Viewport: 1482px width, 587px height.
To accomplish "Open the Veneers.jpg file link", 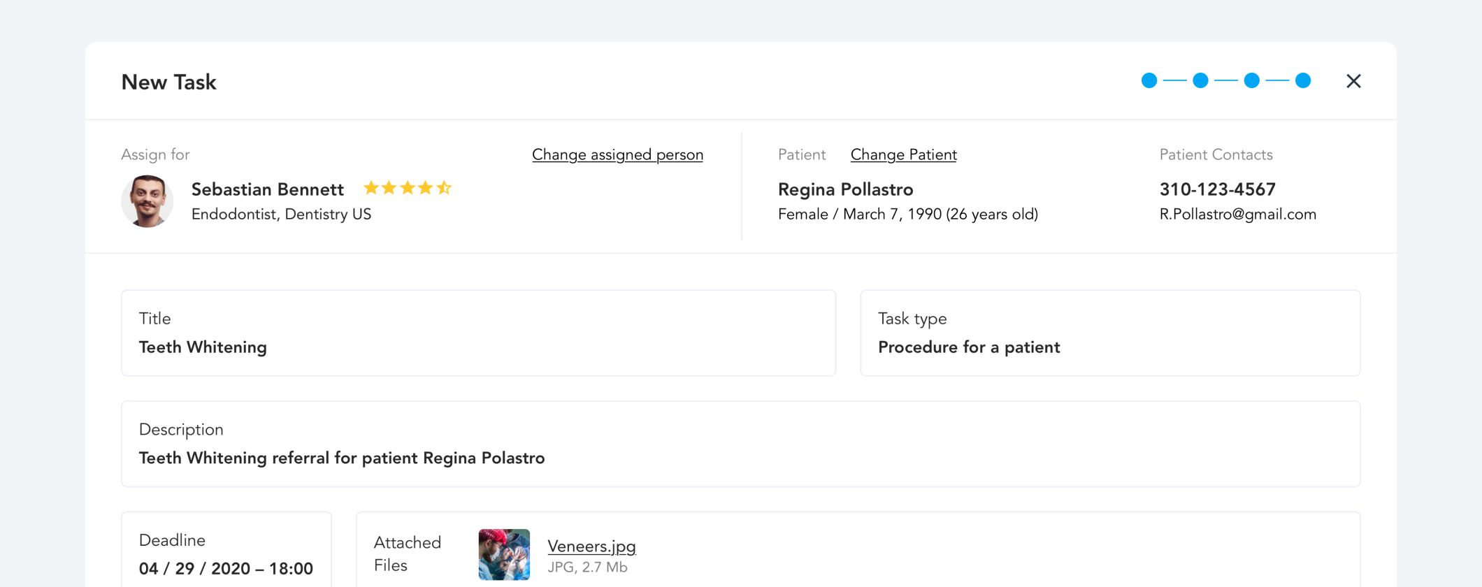I will point(591,546).
